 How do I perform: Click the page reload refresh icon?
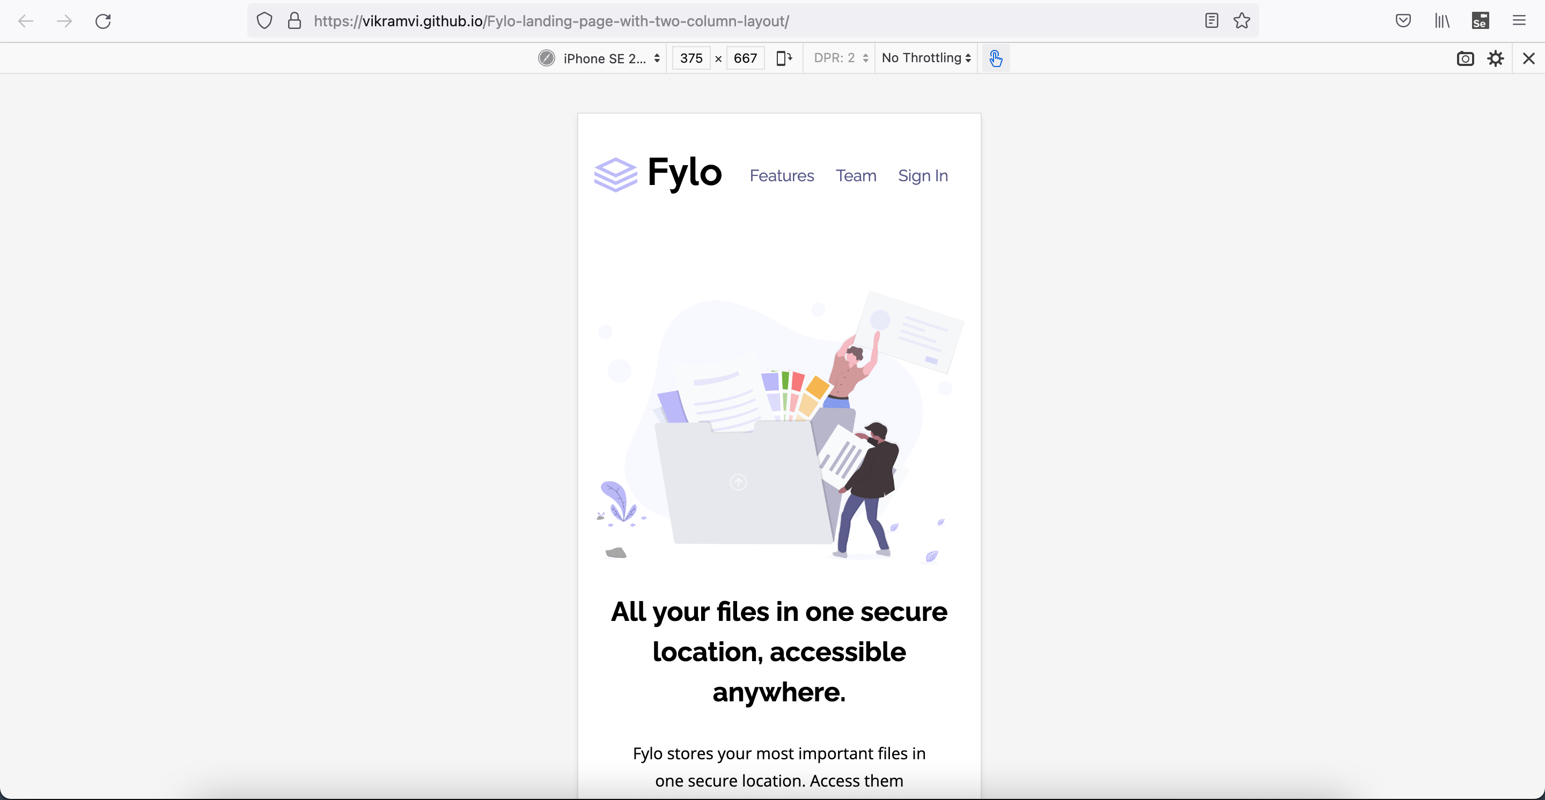102,20
